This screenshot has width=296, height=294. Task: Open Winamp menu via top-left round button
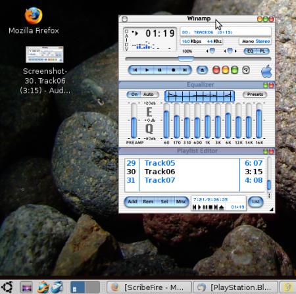point(124,19)
